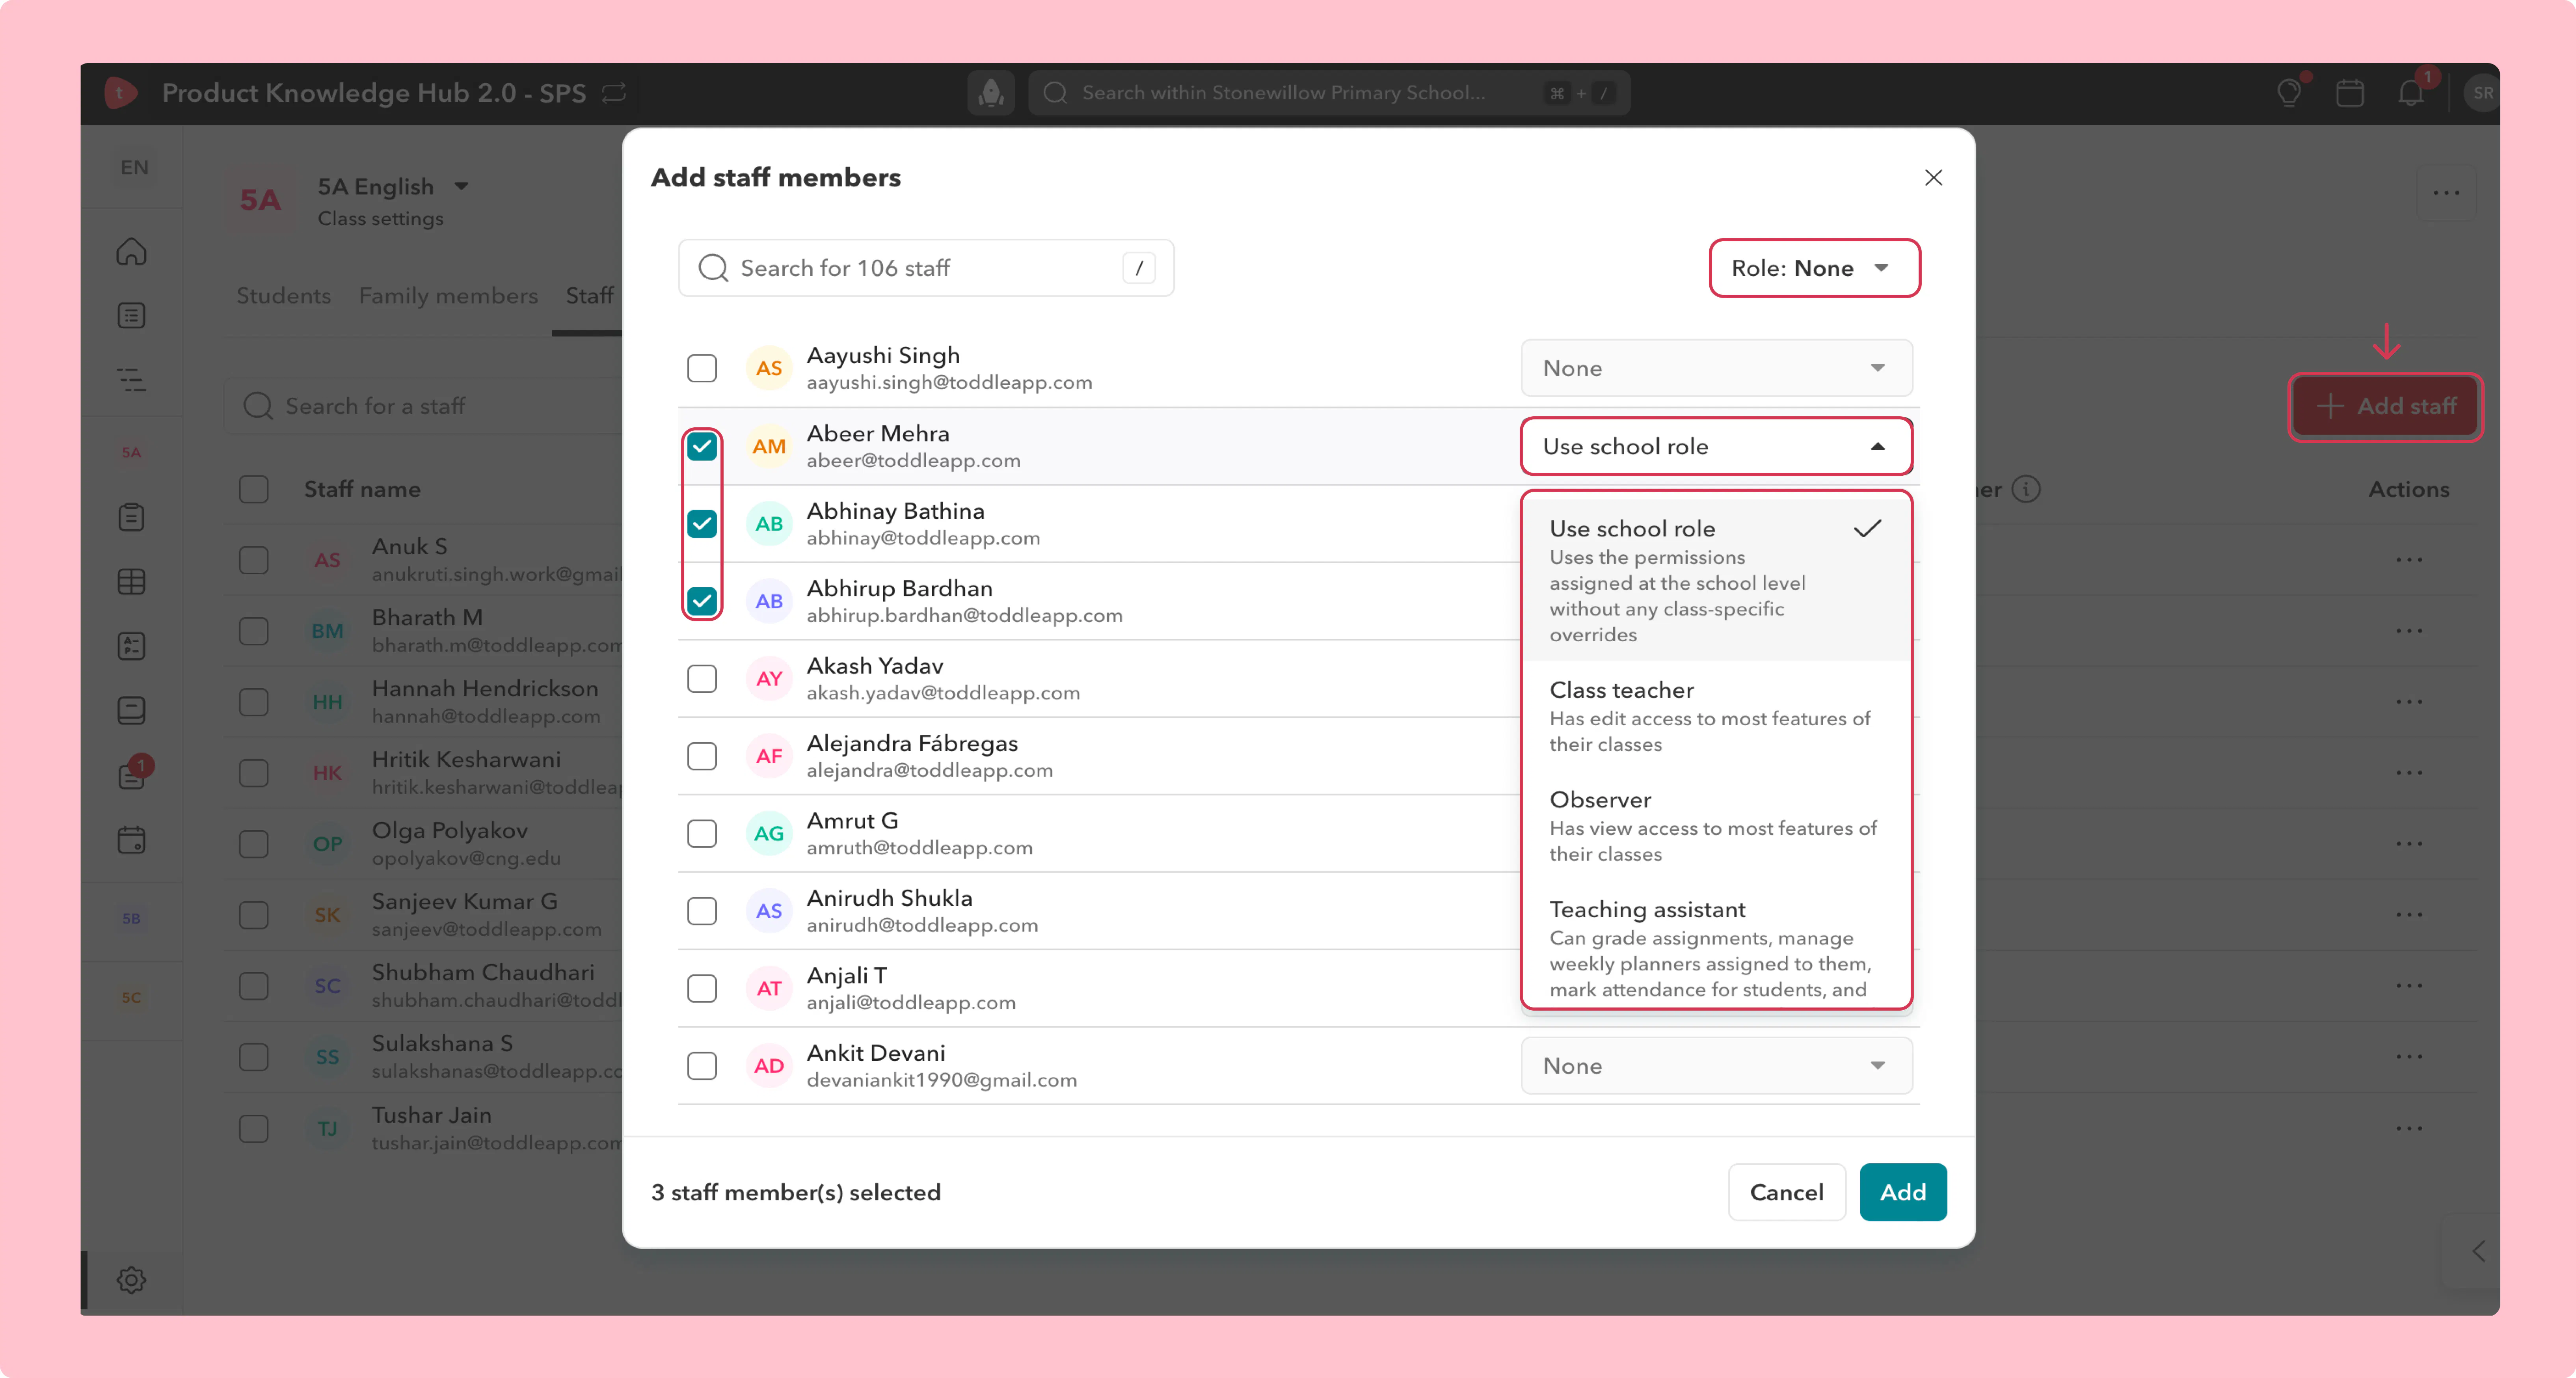Collapse Abeer Mehra's Use school role dropdown
Viewport: 2576px width, 1378px height.
(1716, 446)
